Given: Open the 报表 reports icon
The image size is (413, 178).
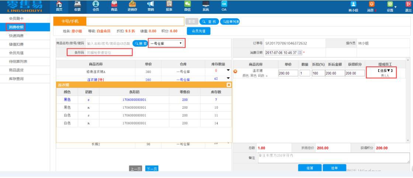Looking at the screenshot, I should (x=169, y=6).
